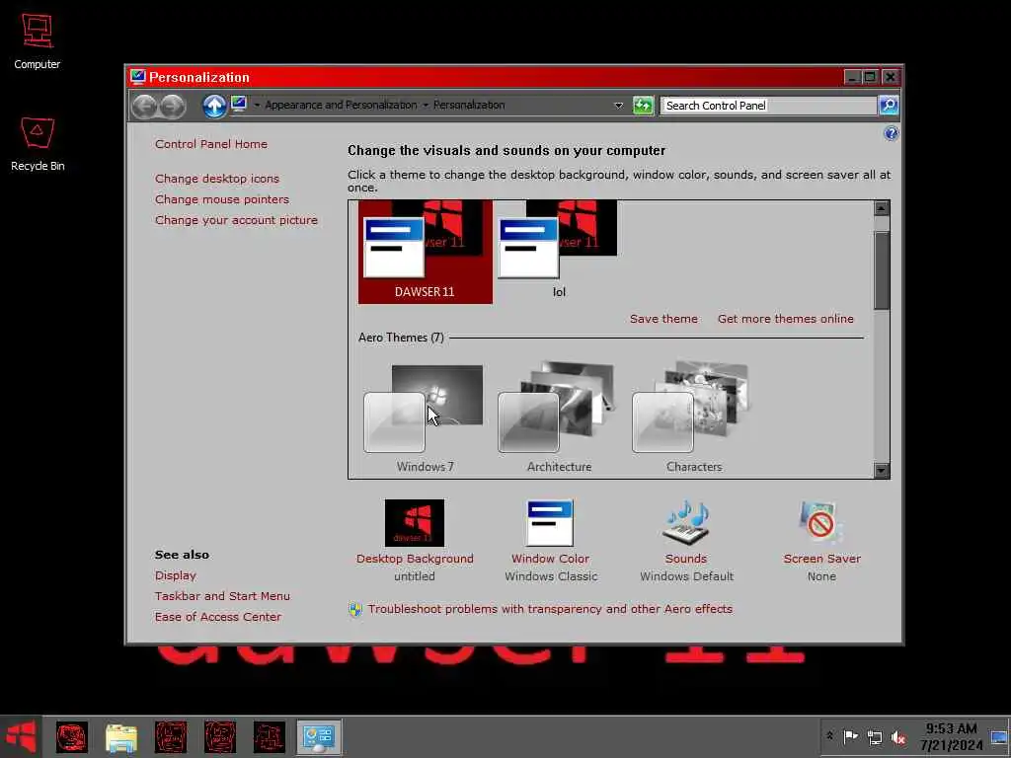The width and height of the screenshot is (1011, 758).
Task: Open the Sounds icon
Action: click(x=686, y=523)
